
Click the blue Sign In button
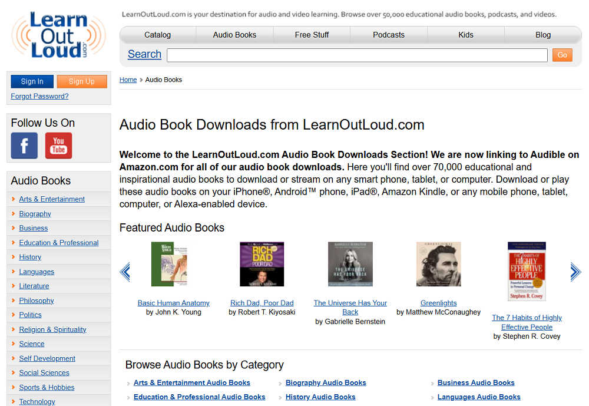click(32, 81)
